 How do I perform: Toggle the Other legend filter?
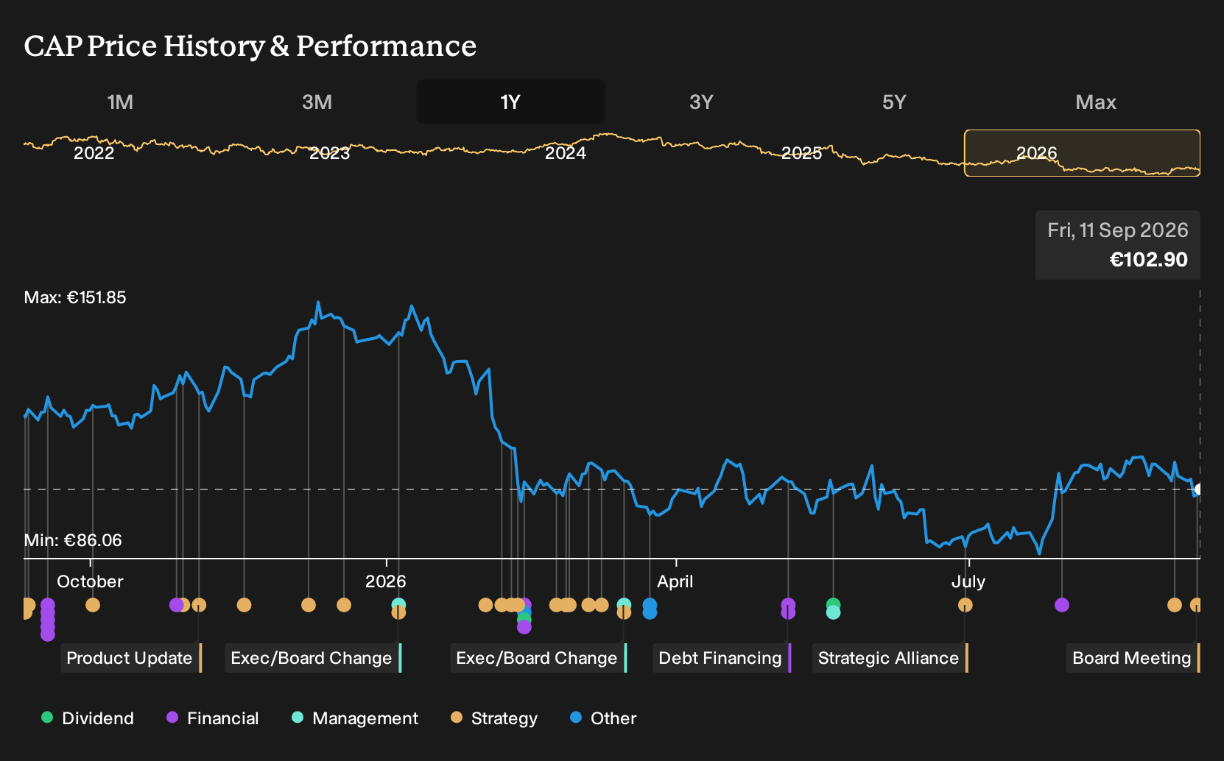pos(603,718)
